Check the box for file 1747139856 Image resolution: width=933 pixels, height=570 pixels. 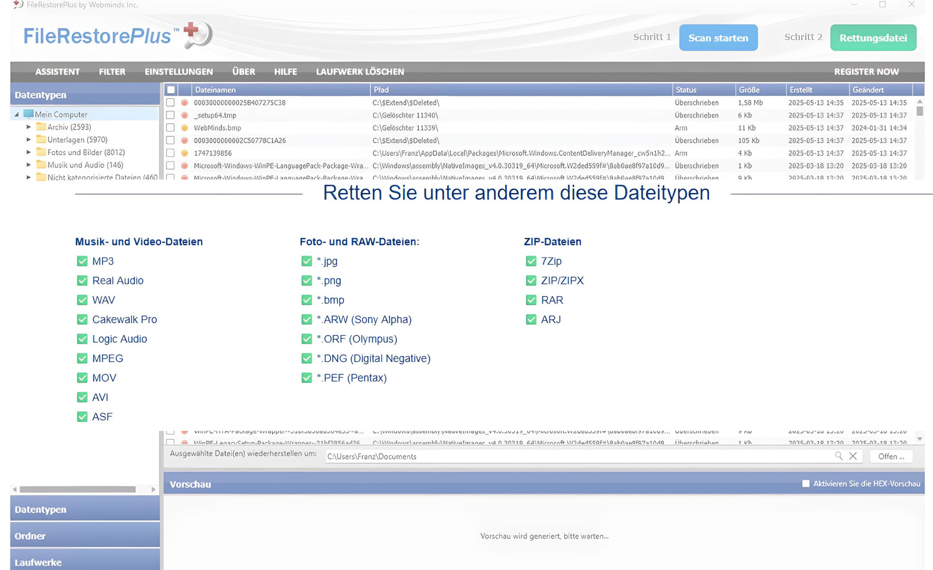[x=170, y=153]
